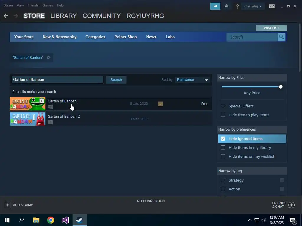Click the price range slider handle
Image resolution: width=302 pixels, height=226 pixels.
281,87
